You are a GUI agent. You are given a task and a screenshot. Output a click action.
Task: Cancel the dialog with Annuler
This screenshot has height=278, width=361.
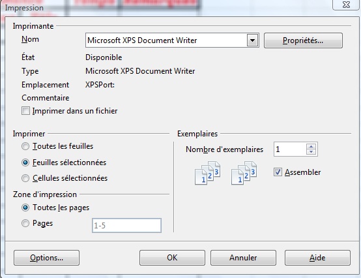[243, 258]
